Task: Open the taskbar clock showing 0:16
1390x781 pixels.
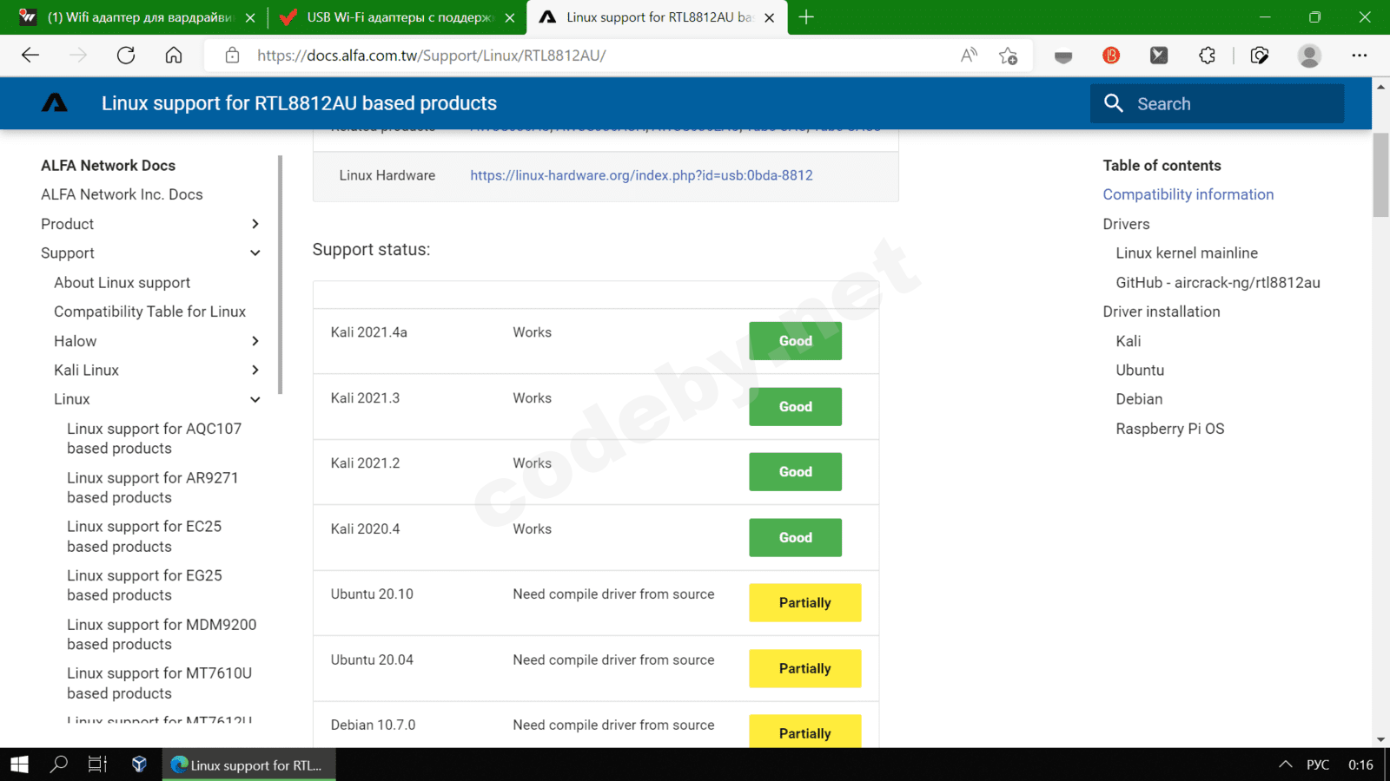Action: point(1360,765)
